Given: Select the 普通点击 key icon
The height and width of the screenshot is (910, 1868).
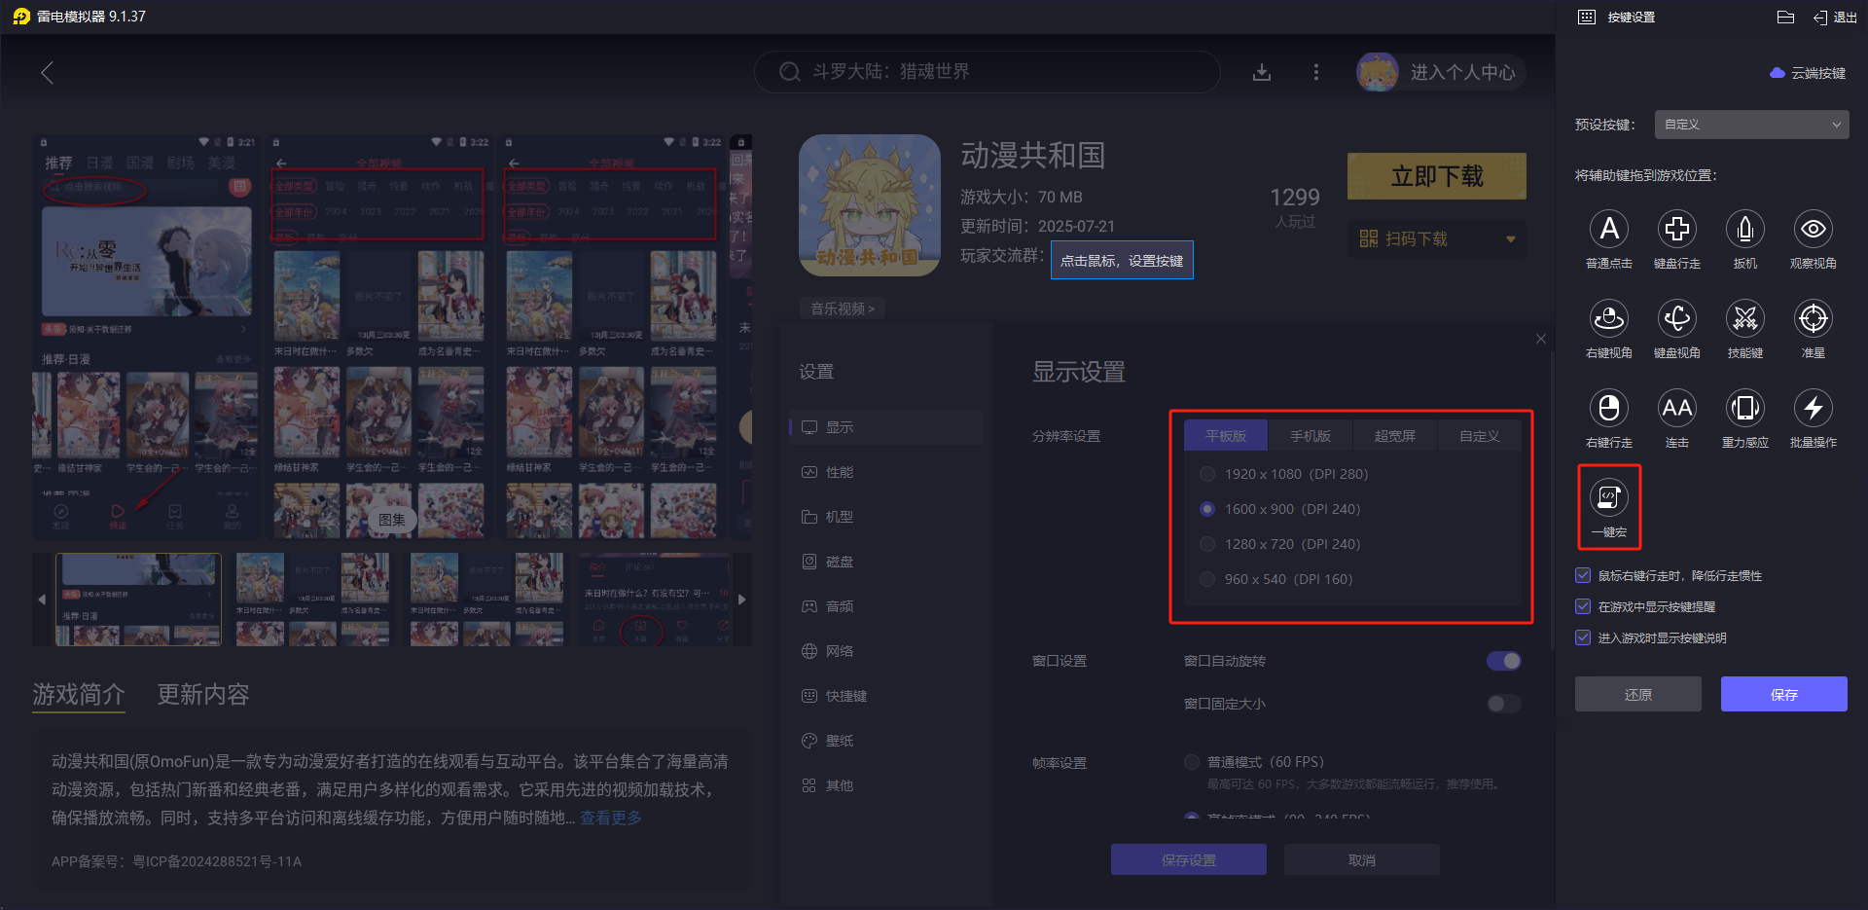Looking at the screenshot, I should pyautogui.click(x=1609, y=229).
